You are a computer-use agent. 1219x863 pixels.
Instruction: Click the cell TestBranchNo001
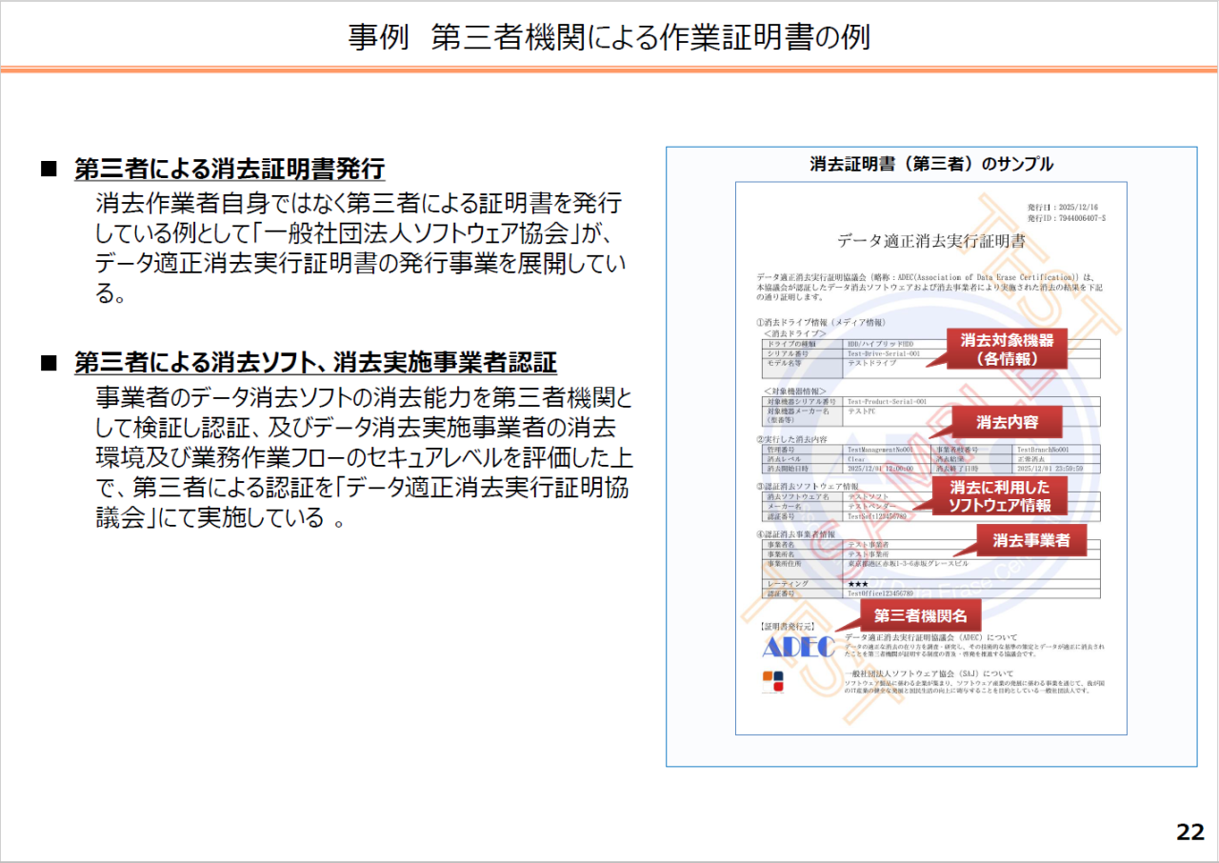(x=1043, y=450)
